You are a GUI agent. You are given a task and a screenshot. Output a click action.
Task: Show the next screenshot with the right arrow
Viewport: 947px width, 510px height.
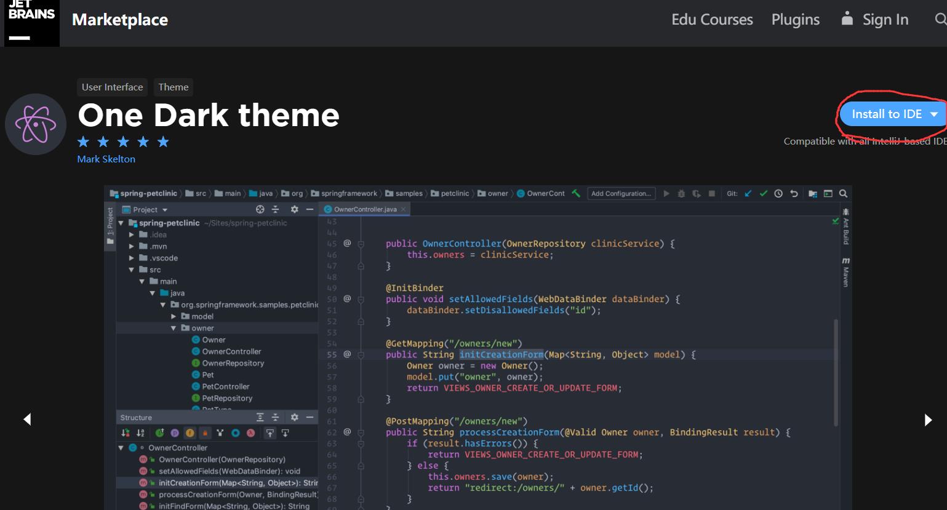[x=928, y=420]
